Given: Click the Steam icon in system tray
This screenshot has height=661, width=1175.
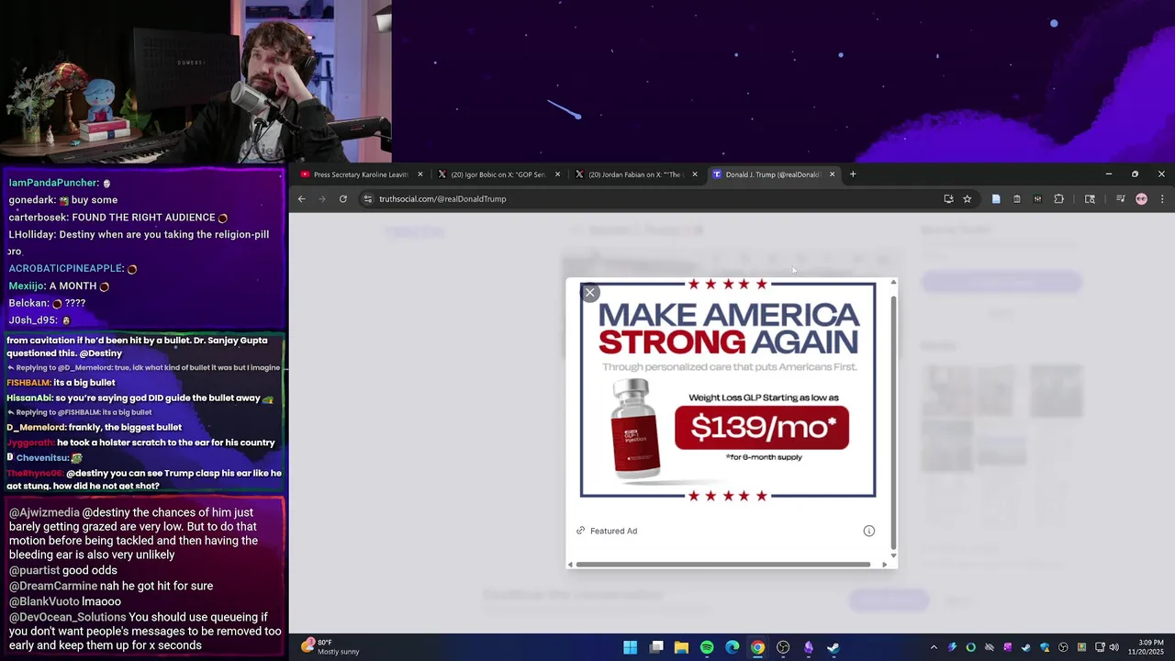Looking at the screenshot, I should (1026, 647).
